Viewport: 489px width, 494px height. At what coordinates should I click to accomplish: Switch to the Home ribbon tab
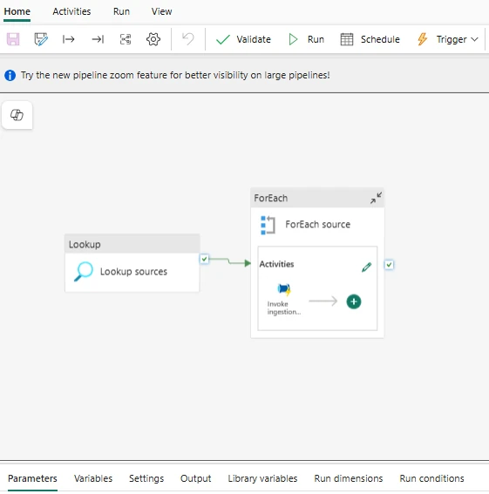[x=17, y=11]
